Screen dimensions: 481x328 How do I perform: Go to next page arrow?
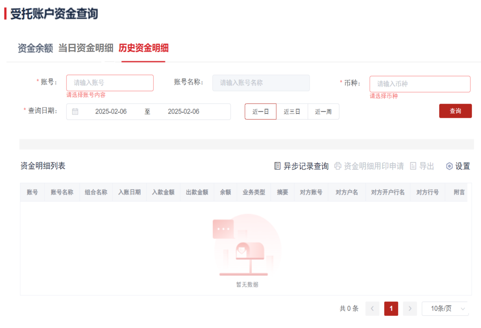(x=410, y=309)
